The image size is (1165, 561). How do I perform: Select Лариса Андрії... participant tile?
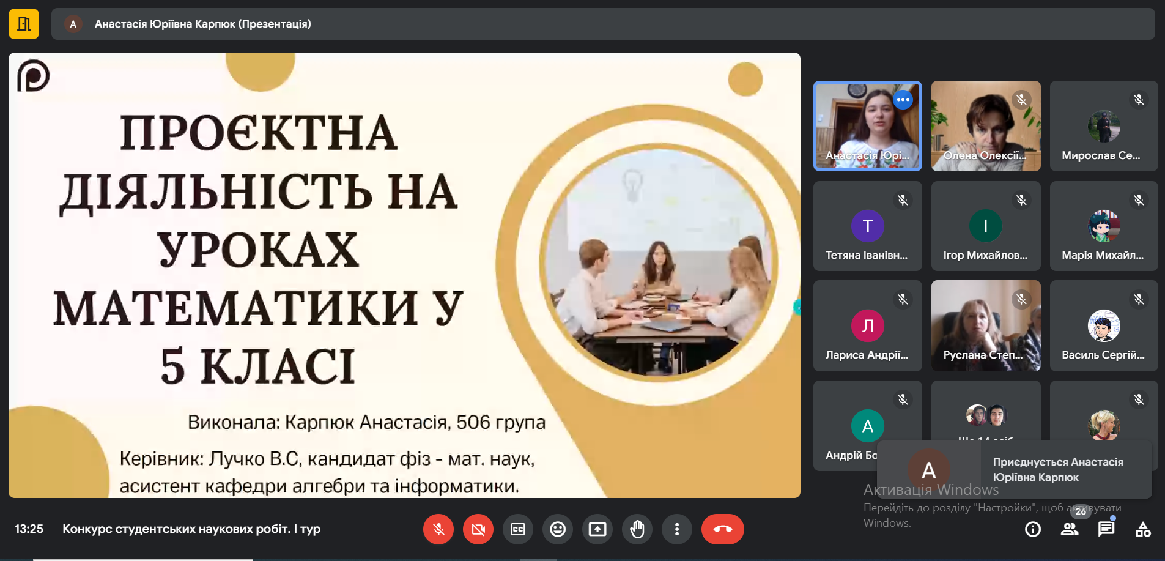pos(868,325)
